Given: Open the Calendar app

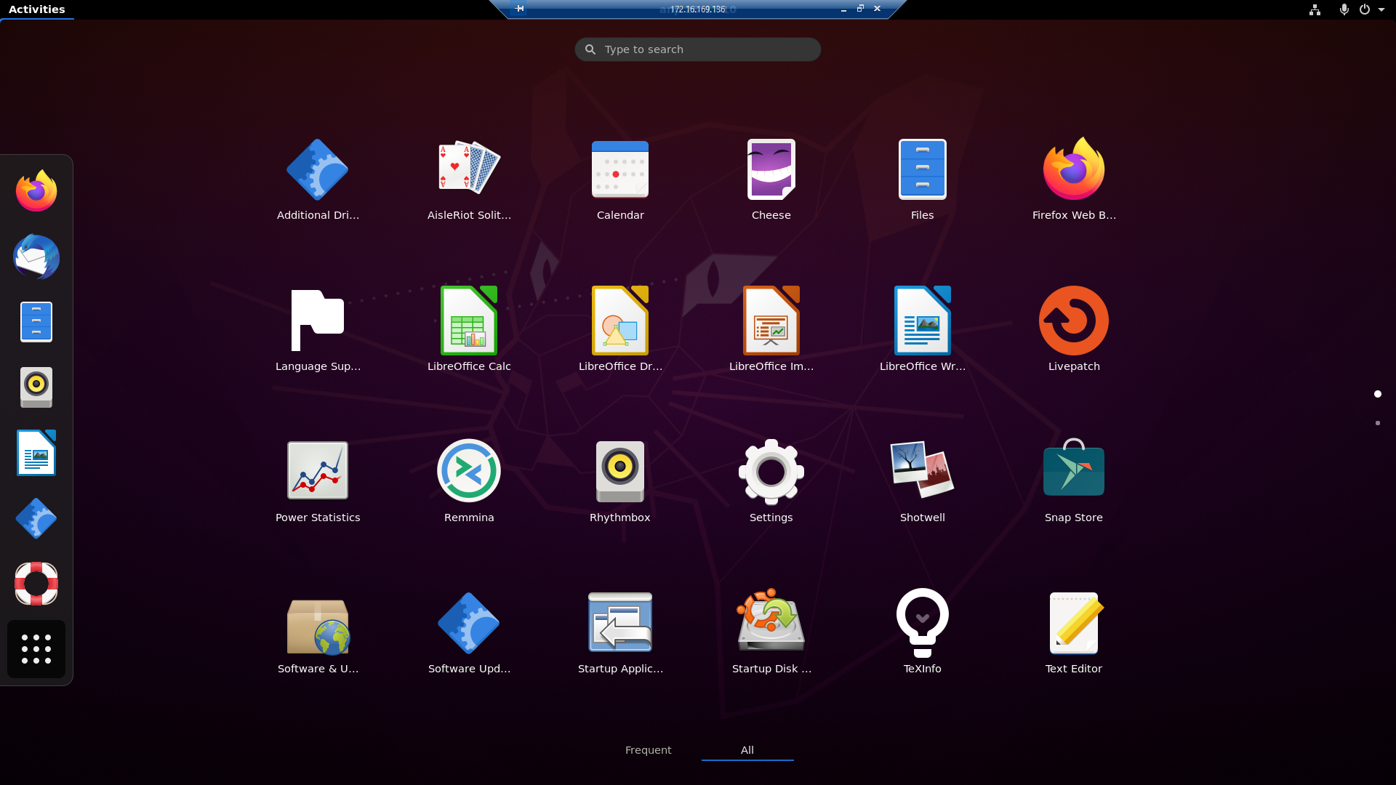Looking at the screenshot, I should [x=620, y=180].
